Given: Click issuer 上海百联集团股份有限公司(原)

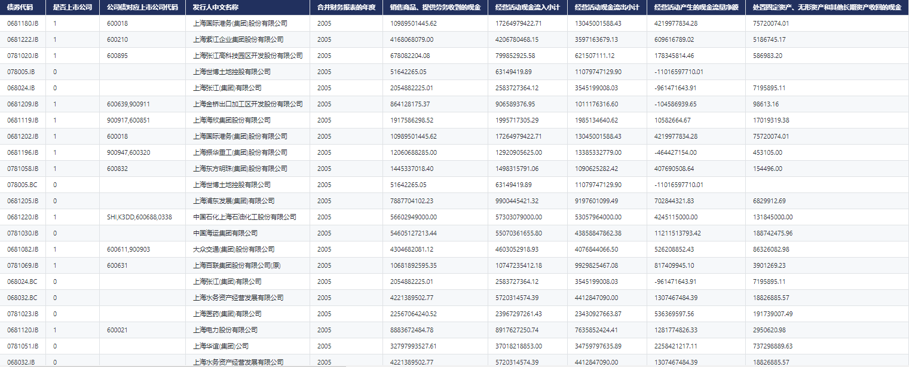Looking at the screenshot, I should click(237, 265).
